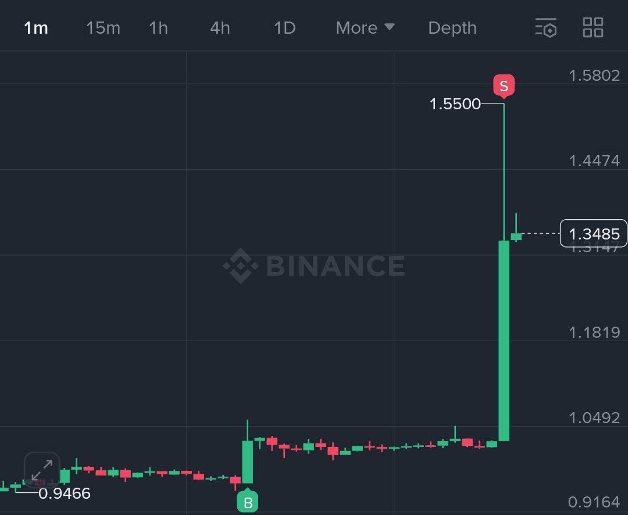Tap the red S sell marker
Screen dimensions: 628x515
(504, 86)
